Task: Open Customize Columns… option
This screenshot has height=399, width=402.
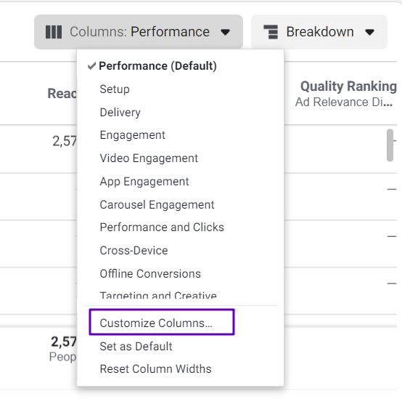Action: pos(162,322)
